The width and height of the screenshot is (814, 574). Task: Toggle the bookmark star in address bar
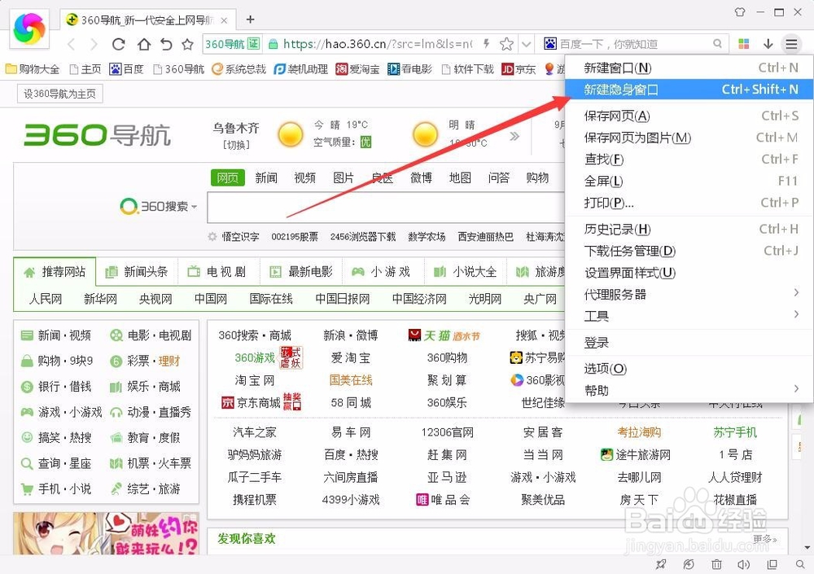click(507, 43)
